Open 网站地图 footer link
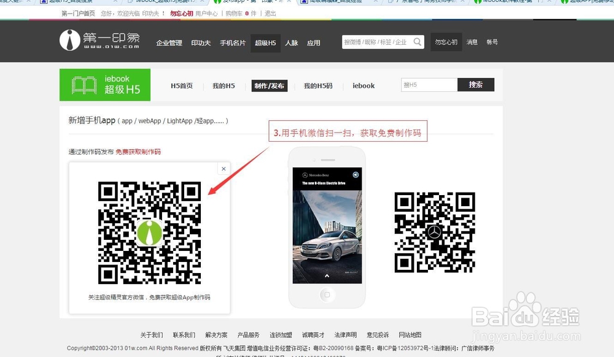This screenshot has width=614, height=357. [410, 335]
